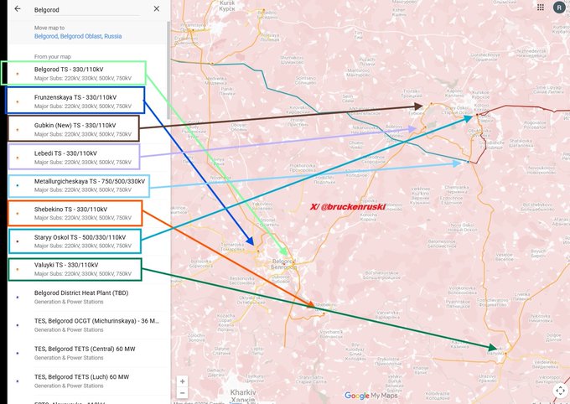Select Frunzenskaya TS - 330/110kV result
Image resolution: width=570 pixels, height=404 pixels.
point(87,101)
